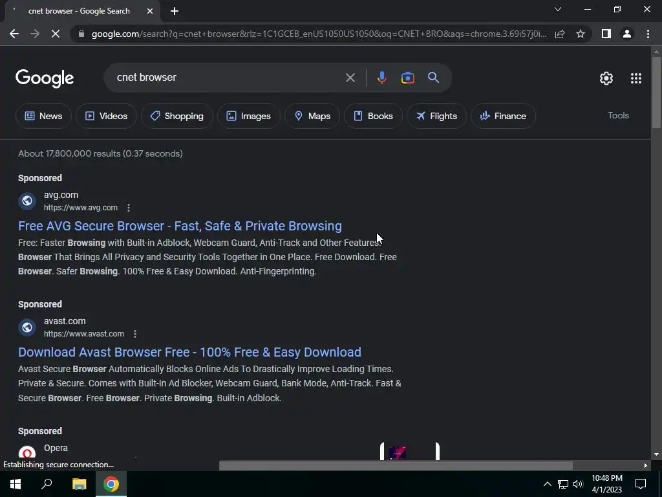Open Download Avast Browser Free link
This screenshot has height=497, width=662.
(x=189, y=352)
